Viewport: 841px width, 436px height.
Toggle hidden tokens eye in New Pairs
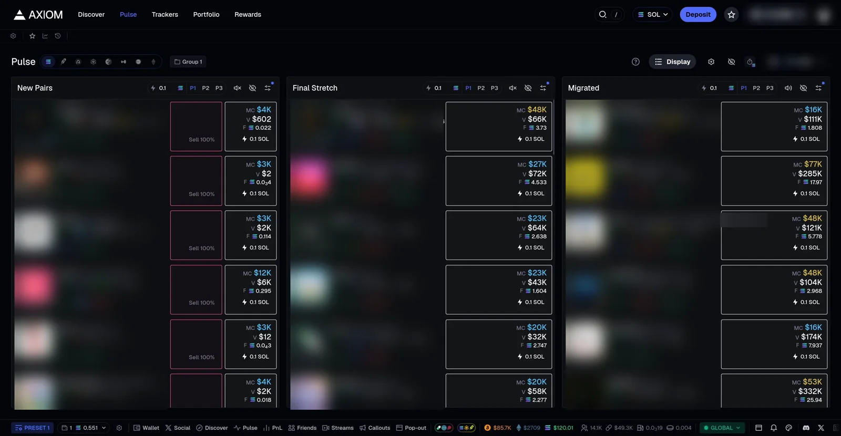click(253, 88)
